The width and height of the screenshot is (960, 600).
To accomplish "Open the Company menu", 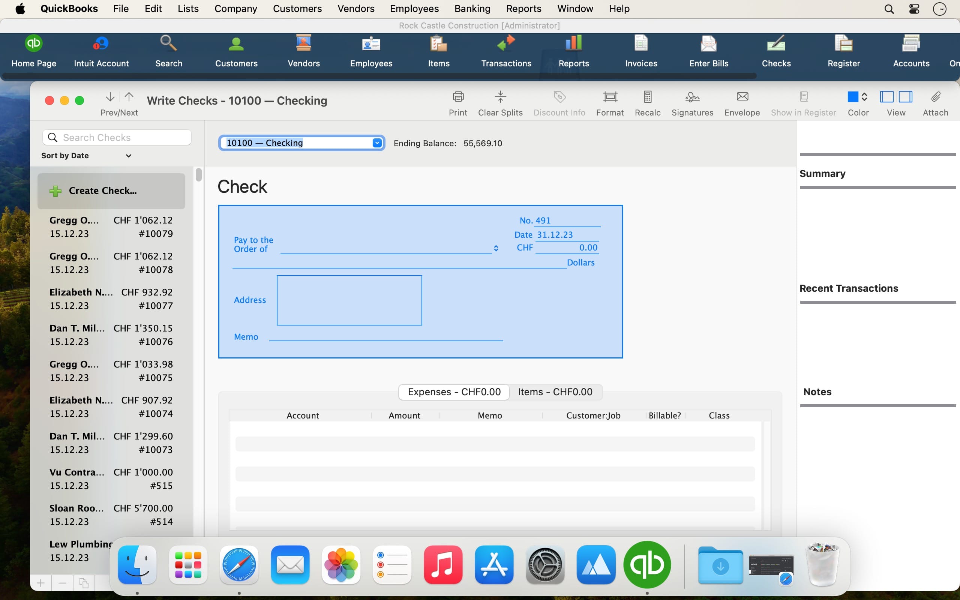I will [235, 9].
